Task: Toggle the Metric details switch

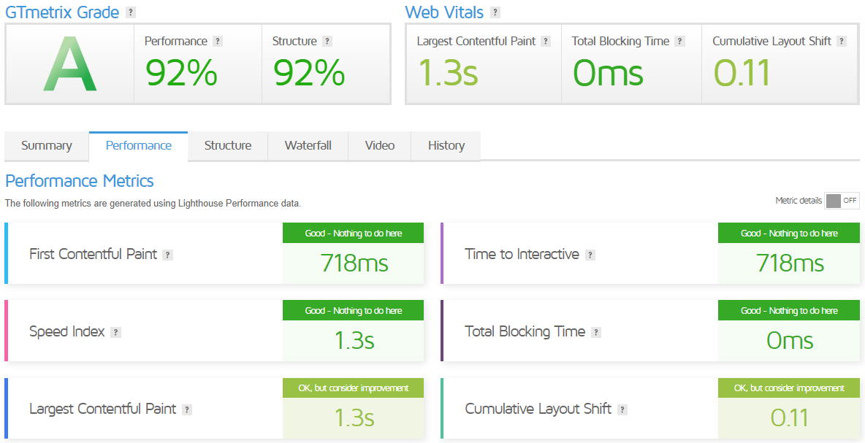Action: click(842, 201)
